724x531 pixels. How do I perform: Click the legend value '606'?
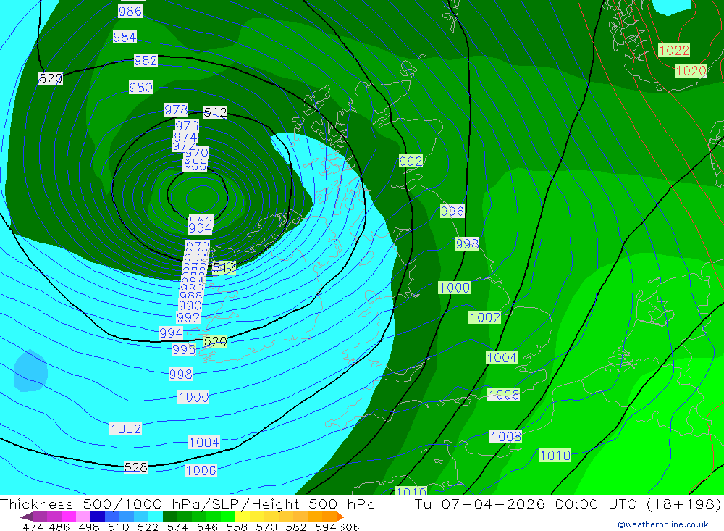(349, 527)
